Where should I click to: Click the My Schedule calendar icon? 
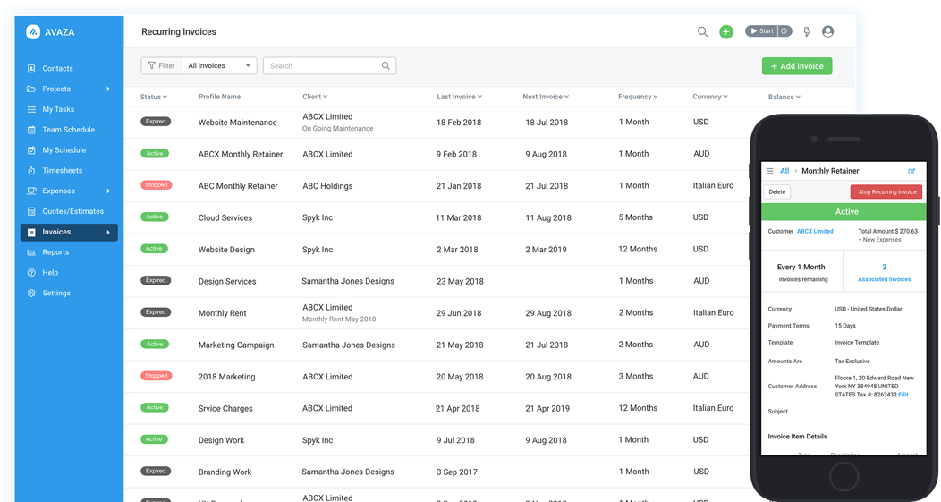tap(31, 150)
